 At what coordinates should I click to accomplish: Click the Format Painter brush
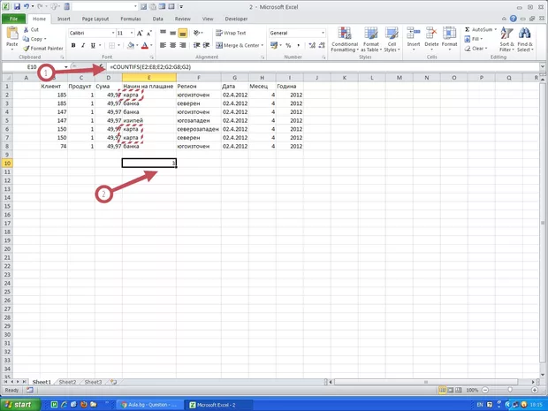27,49
